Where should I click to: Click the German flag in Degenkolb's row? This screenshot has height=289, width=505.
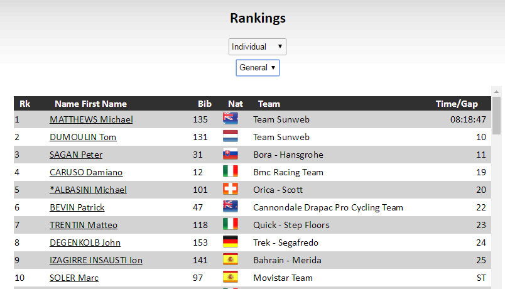230,242
